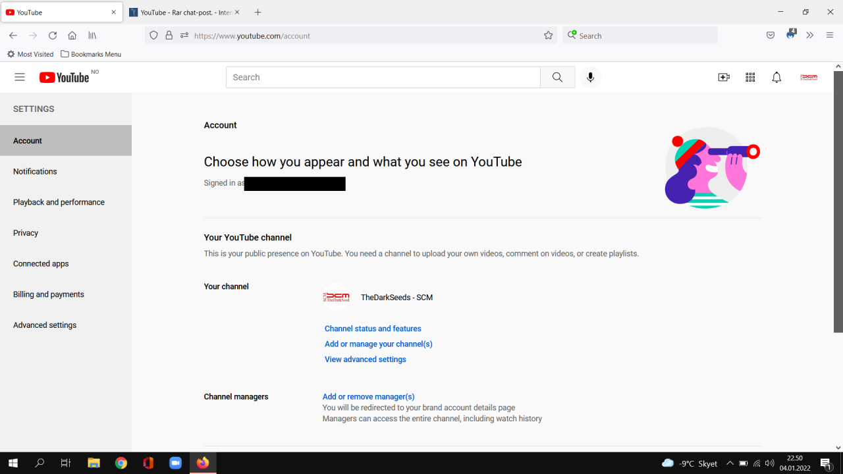843x474 pixels.
Task: Show notifications via bell icon
Action: point(776,77)
